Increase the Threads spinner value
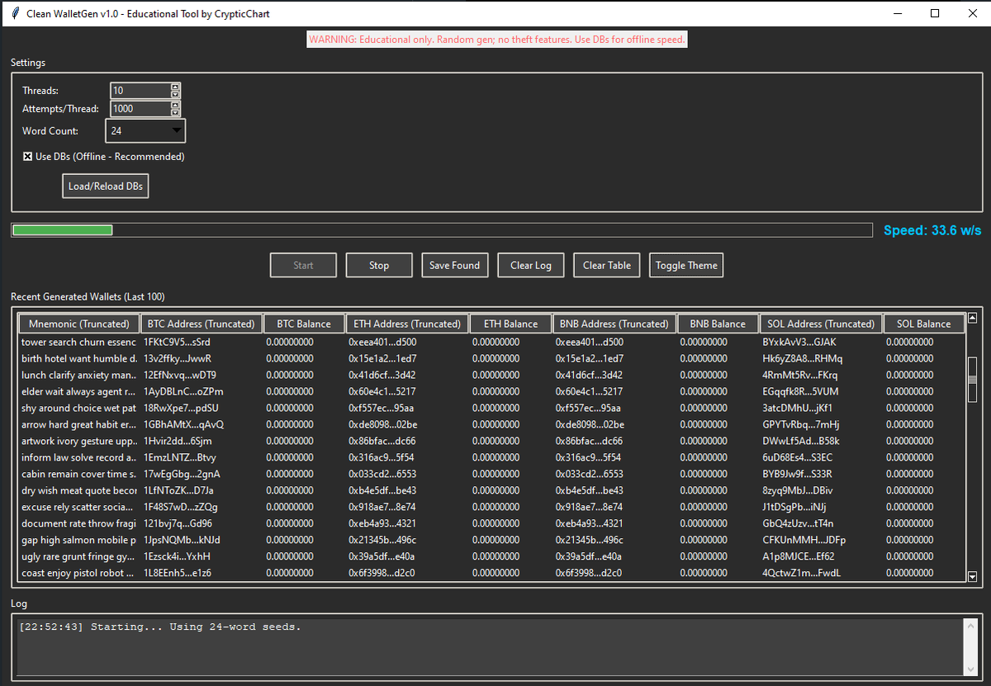Screen dimensions: 991x686 tap(175, 88)
